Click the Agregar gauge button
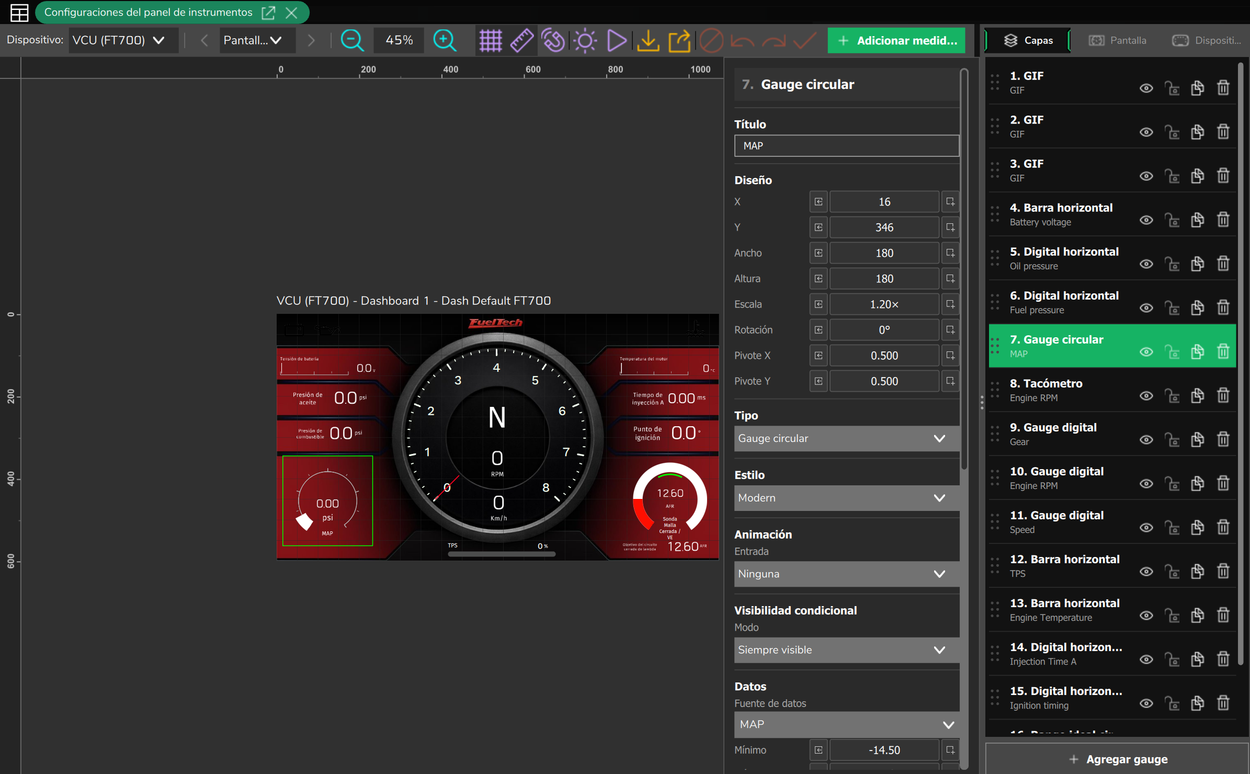The width and height of the screenshot is (1250, 774). tap(1118, 759)
